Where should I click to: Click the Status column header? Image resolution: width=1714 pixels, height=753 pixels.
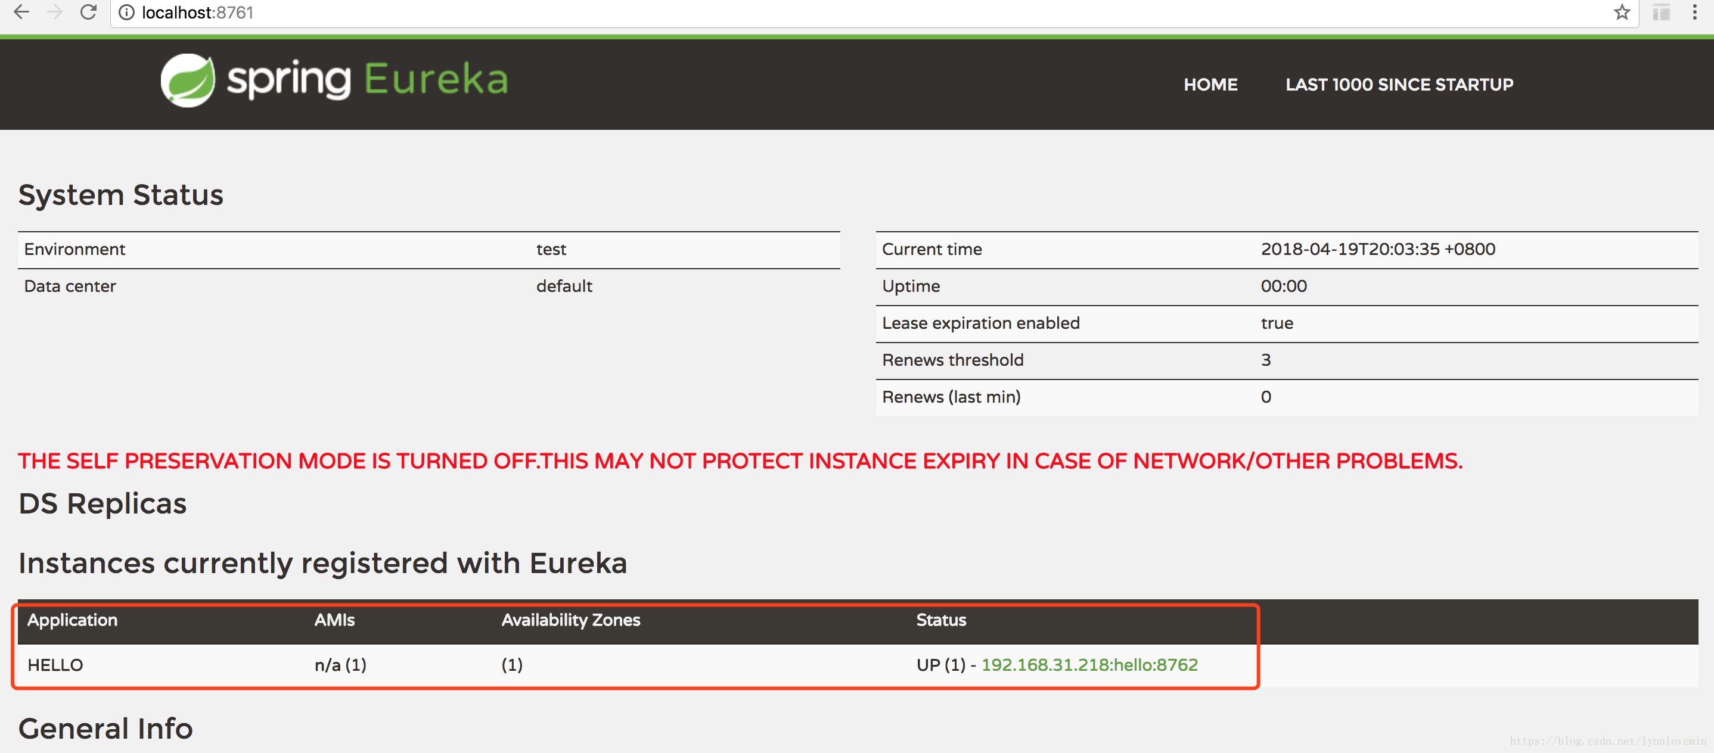[x=941, y=620]
